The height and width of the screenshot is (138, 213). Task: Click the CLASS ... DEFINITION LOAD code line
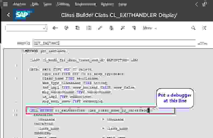click(84, 60)
